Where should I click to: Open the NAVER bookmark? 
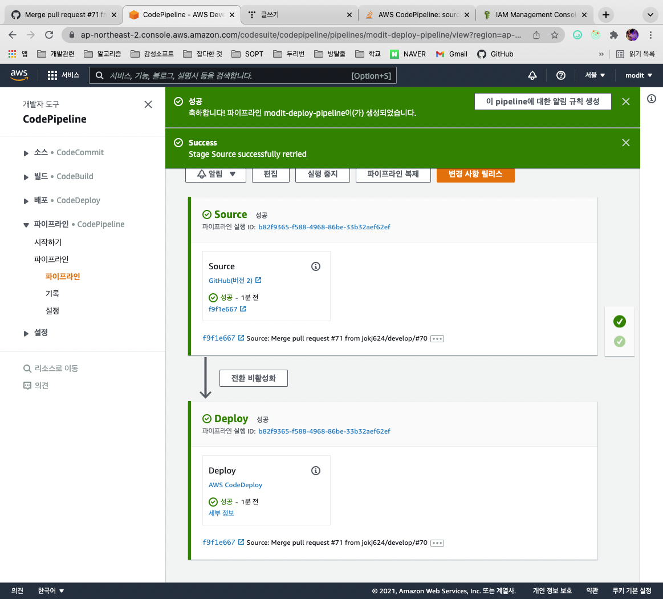coord(408,54)
